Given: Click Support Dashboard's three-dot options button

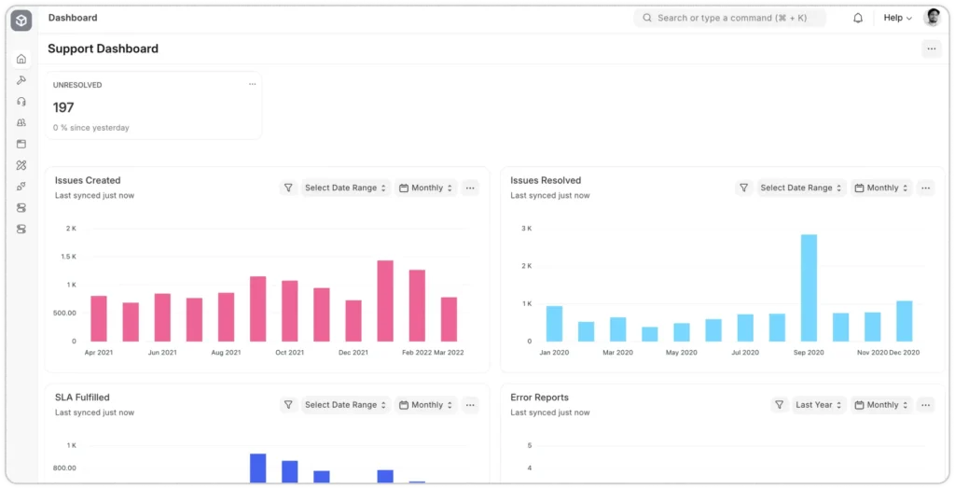Looking at the screenshot, I should pyautogui.click(x=932, y=49).
